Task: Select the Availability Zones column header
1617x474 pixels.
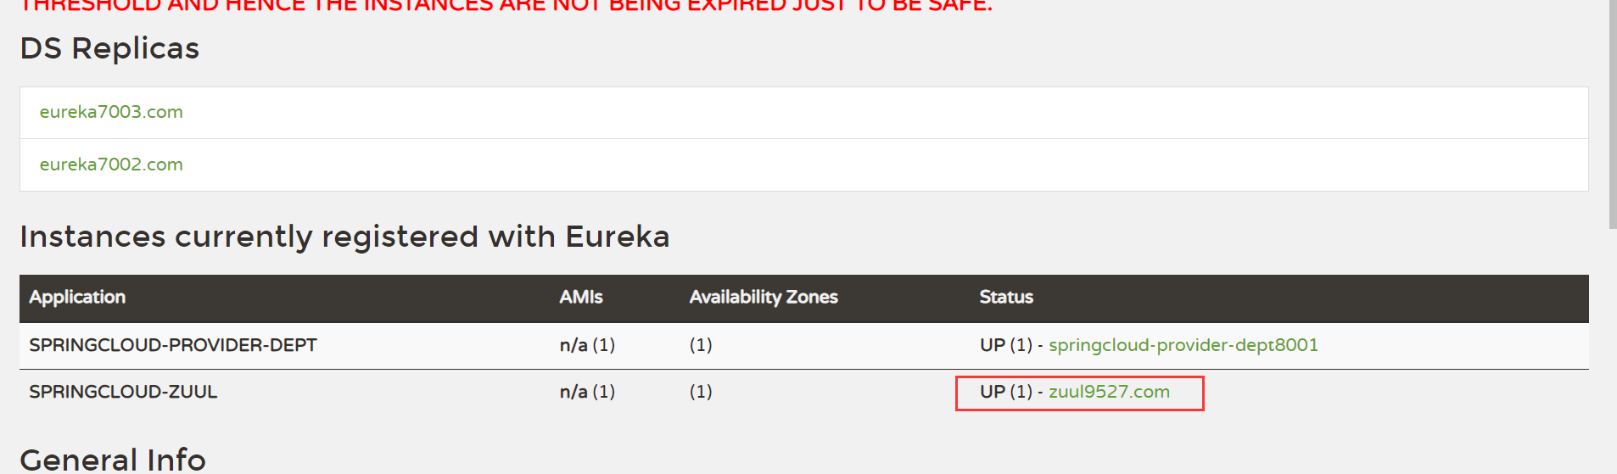Action: point(764,298)
